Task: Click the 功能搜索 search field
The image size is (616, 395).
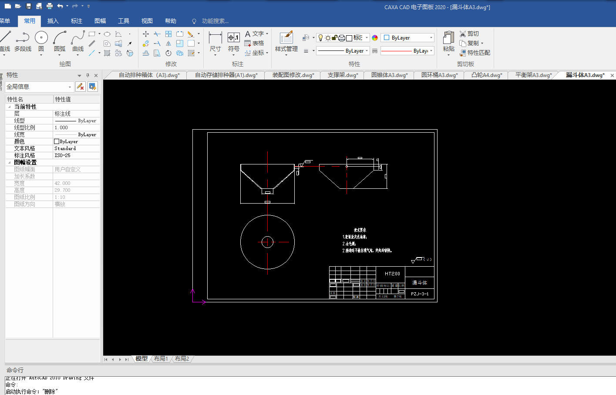Action: 215,21
